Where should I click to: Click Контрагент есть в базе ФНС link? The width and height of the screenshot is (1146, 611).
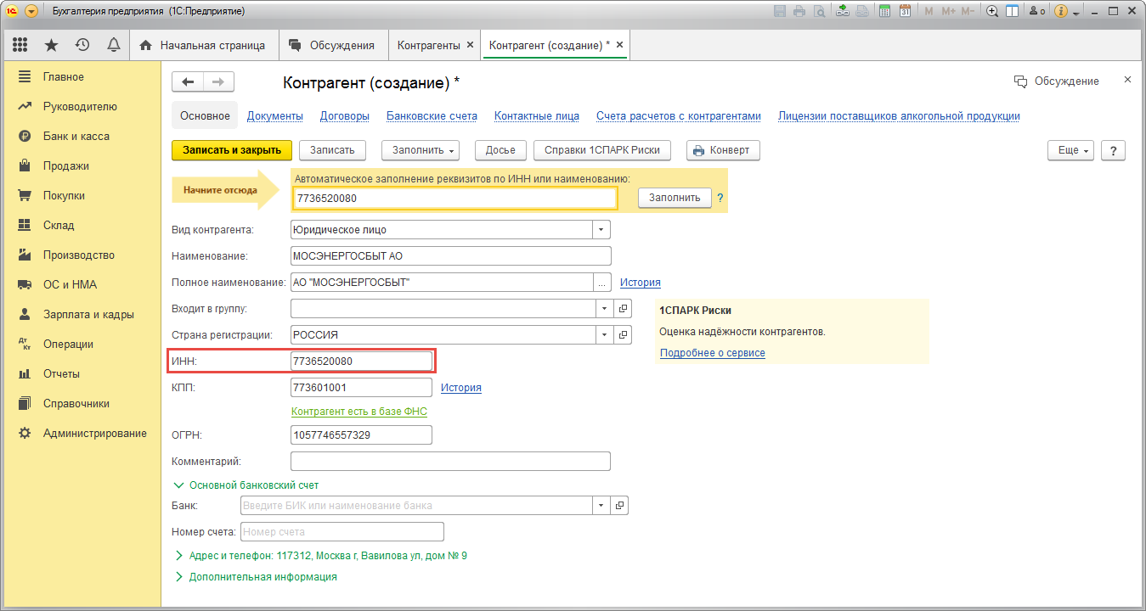(x=359, y=412)
